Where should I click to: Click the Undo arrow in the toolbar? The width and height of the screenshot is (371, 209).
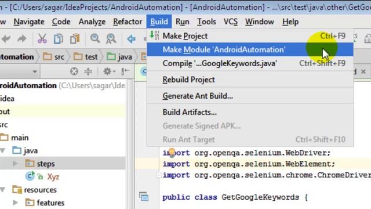click(x=6, y=38)
